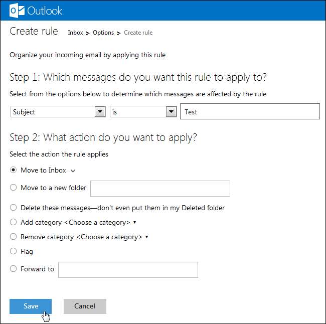Image resolution: width=326 pixels, height=324 pixels.
Task: Cancel creating the rule
Action: point(85,306)
